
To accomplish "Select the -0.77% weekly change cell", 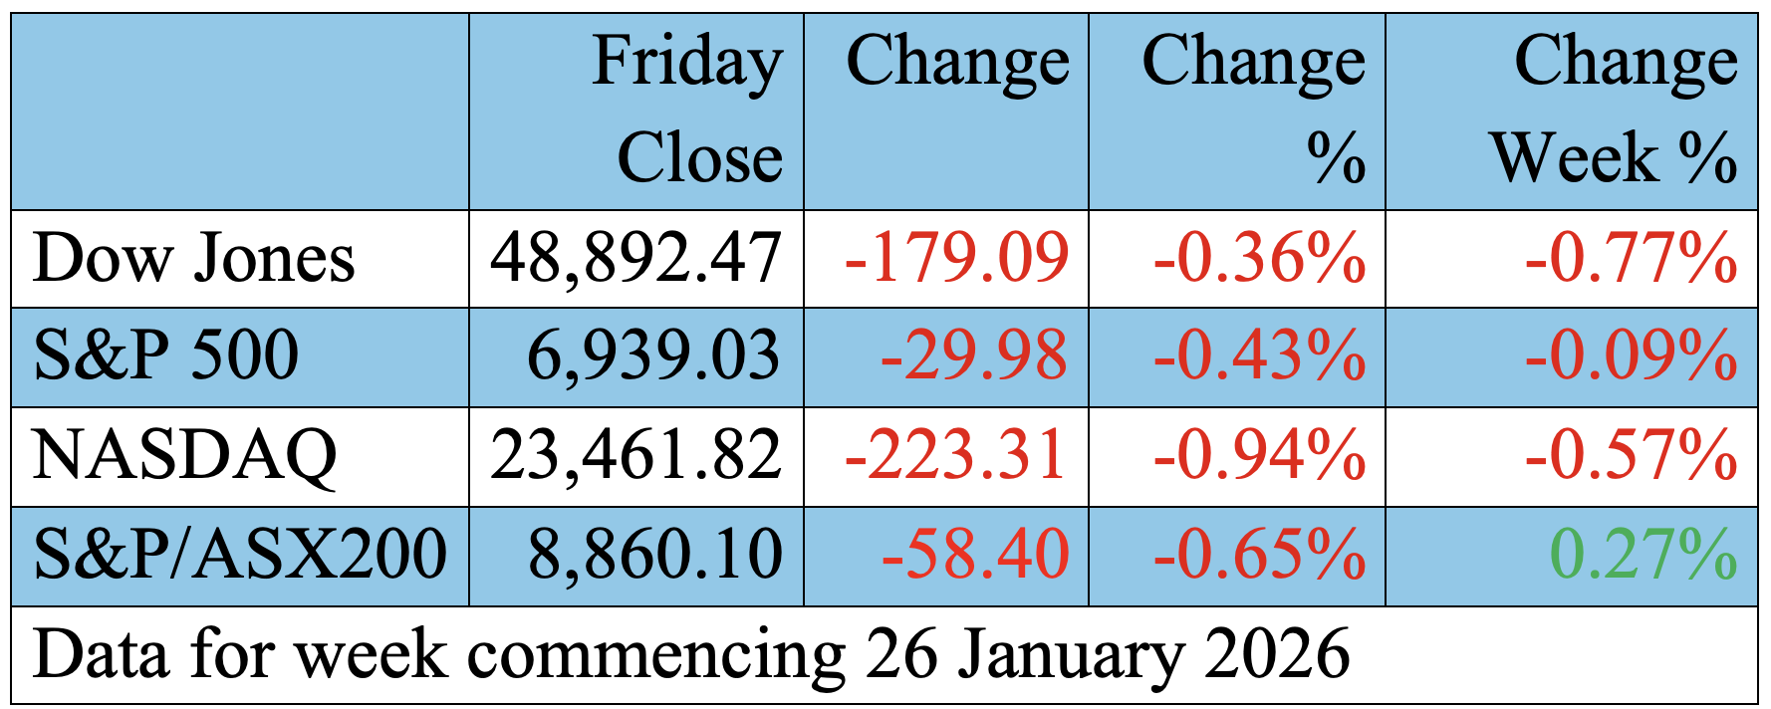I will tap(1631, 259).
